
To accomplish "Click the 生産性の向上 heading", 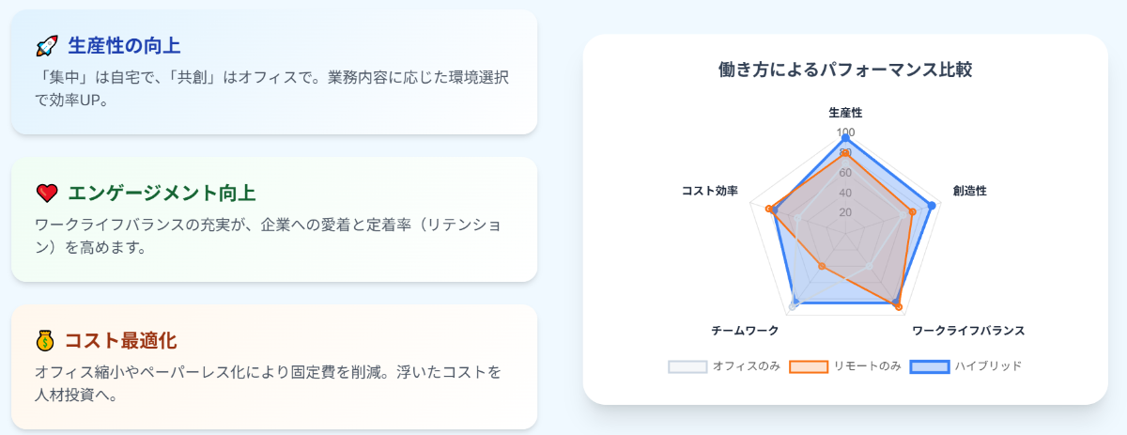I will click(x=124, y=45).
